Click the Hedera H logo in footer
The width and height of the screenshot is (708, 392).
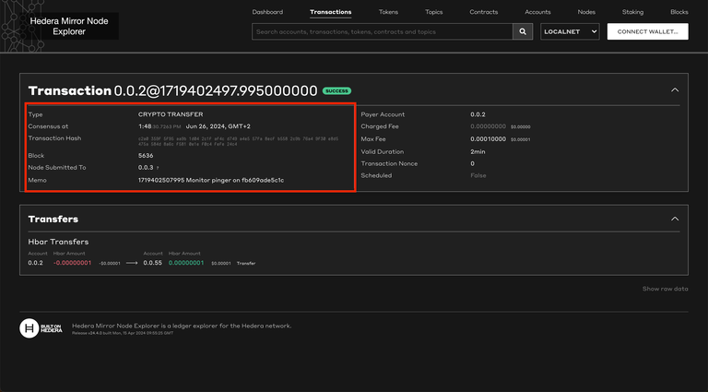coord(29,328)
